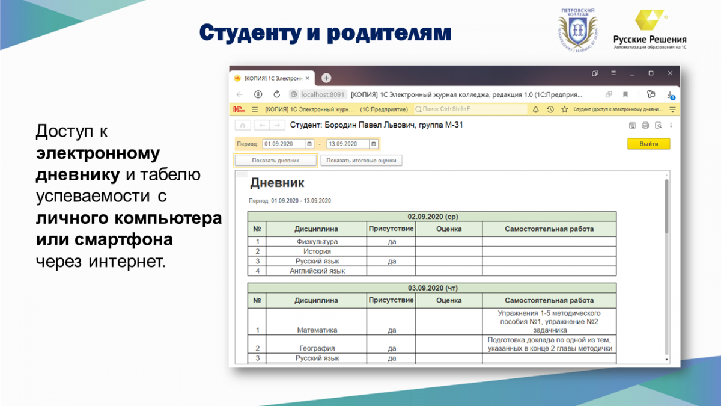This screenshot has width=721, height=406.
Task: Reload the browser page
Action: point(277,94)
